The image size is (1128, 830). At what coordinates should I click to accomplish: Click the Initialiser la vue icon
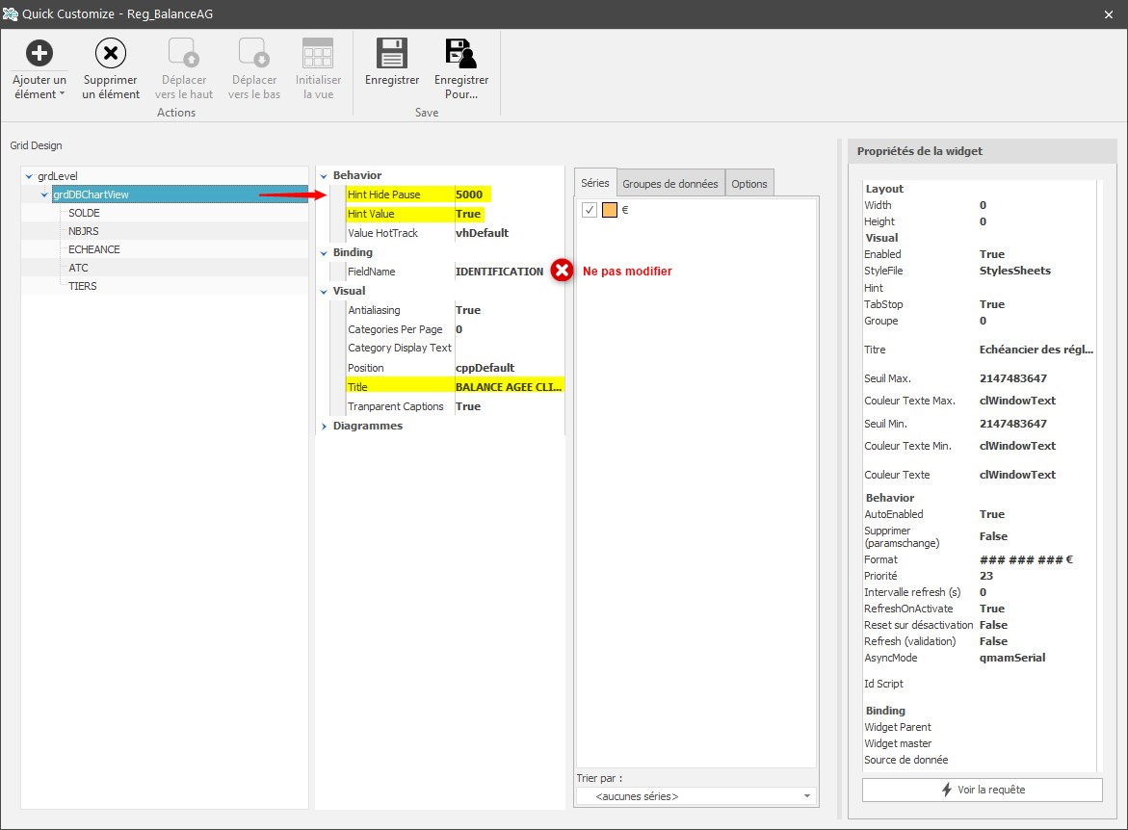[x=318, y=53]
